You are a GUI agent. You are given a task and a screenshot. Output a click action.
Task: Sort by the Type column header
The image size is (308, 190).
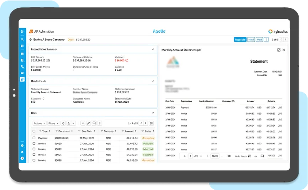point(45,131)
